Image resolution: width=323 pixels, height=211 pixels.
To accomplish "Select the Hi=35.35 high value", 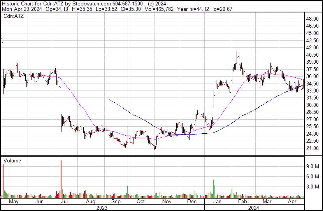I will pos(82,9).
